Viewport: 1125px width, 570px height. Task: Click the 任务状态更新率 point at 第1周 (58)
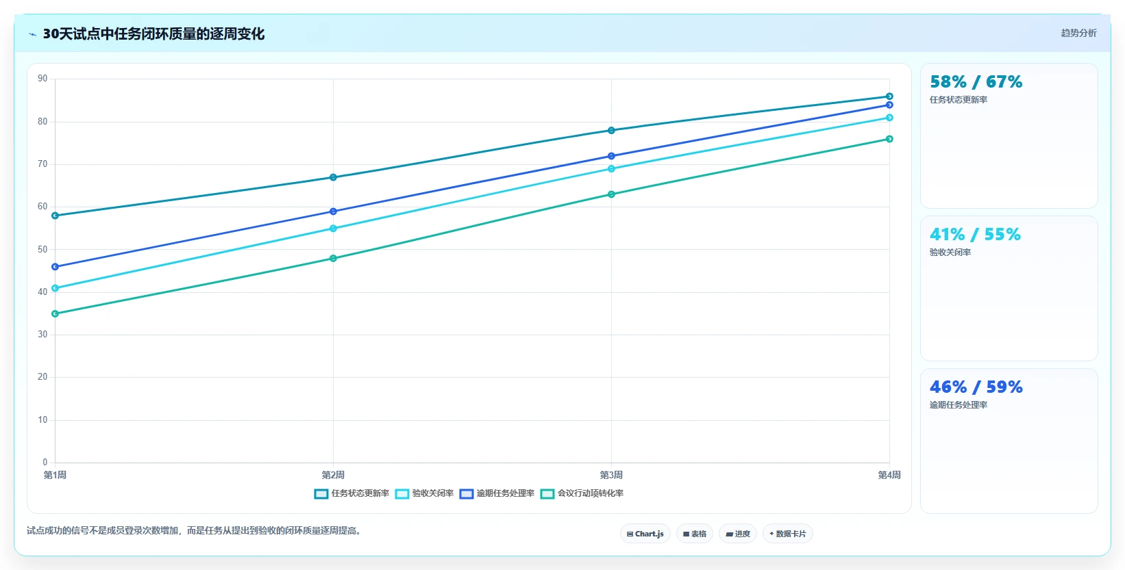coord(55,216)
